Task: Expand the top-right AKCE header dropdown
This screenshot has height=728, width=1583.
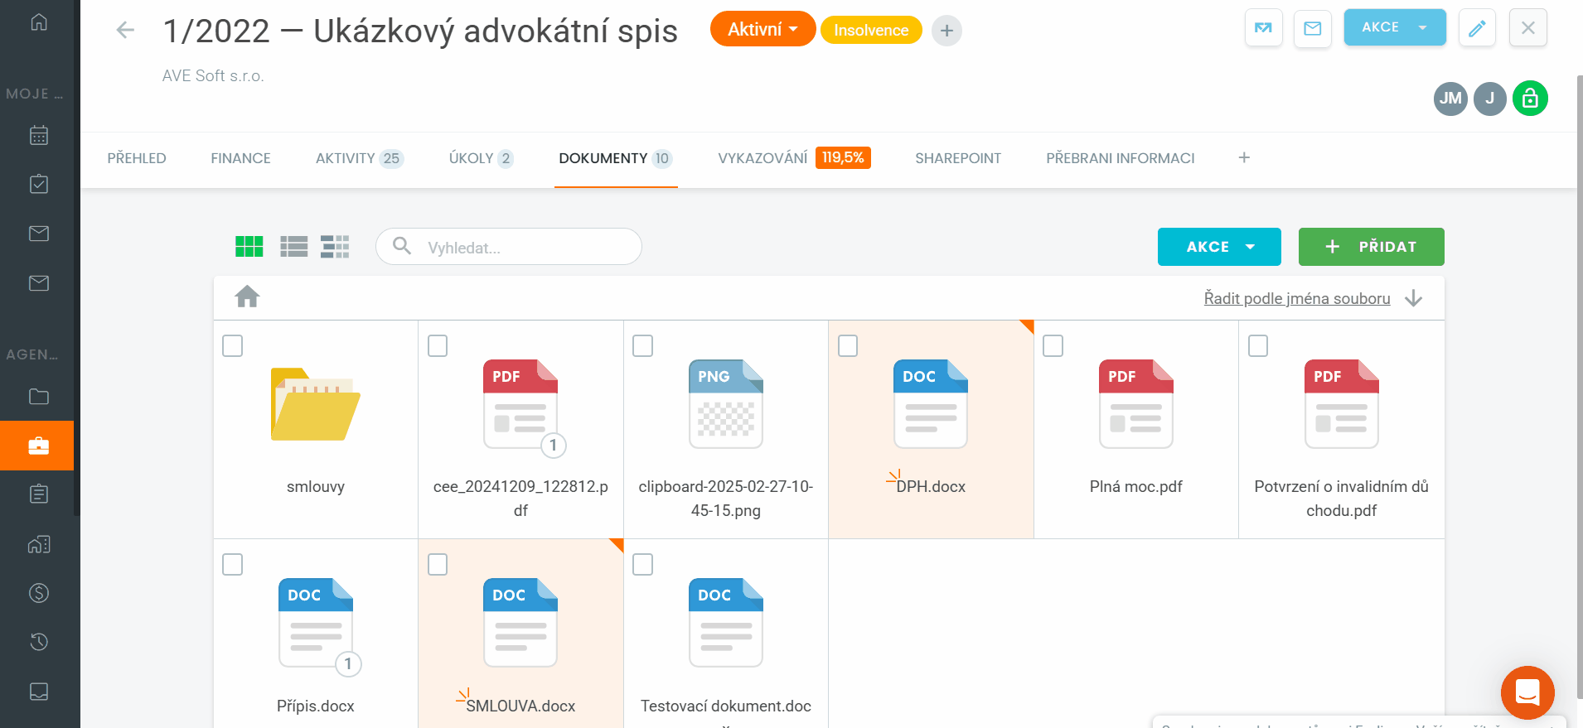Action: coord(1394,27)
